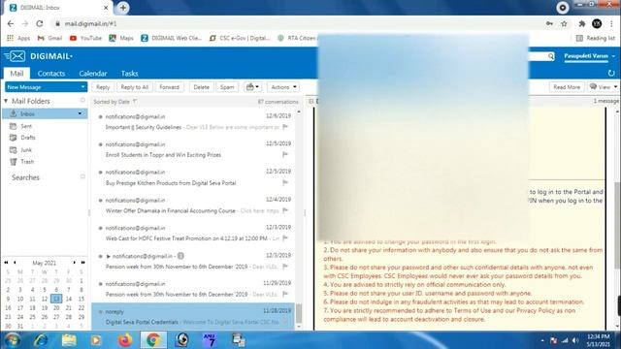The height and width of the screenshot is (349, 621).
Task: Open DIGIMAIL Web Client bookmark
Action: coord(172,38)
